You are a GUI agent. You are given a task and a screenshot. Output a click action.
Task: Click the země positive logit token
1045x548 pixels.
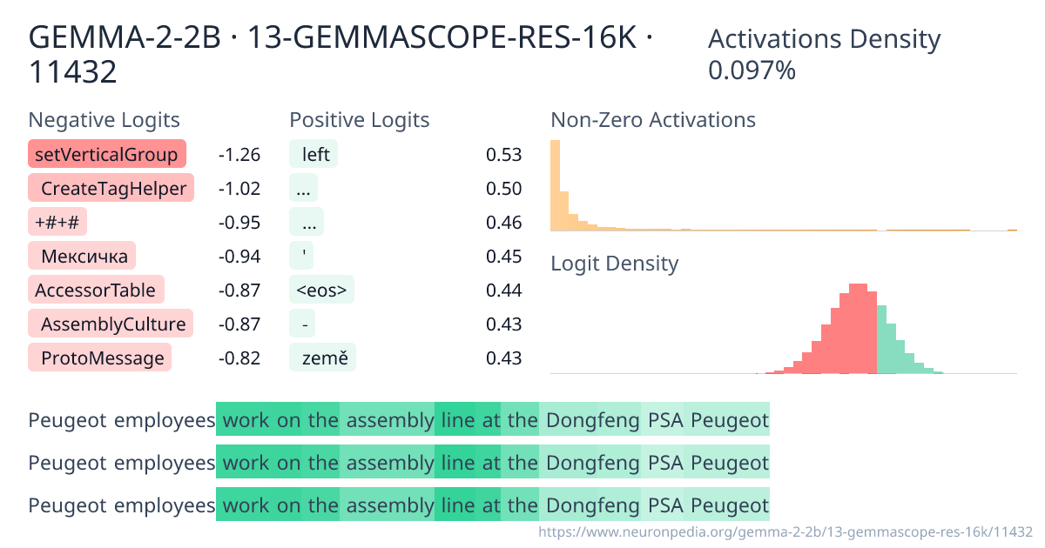322,358
